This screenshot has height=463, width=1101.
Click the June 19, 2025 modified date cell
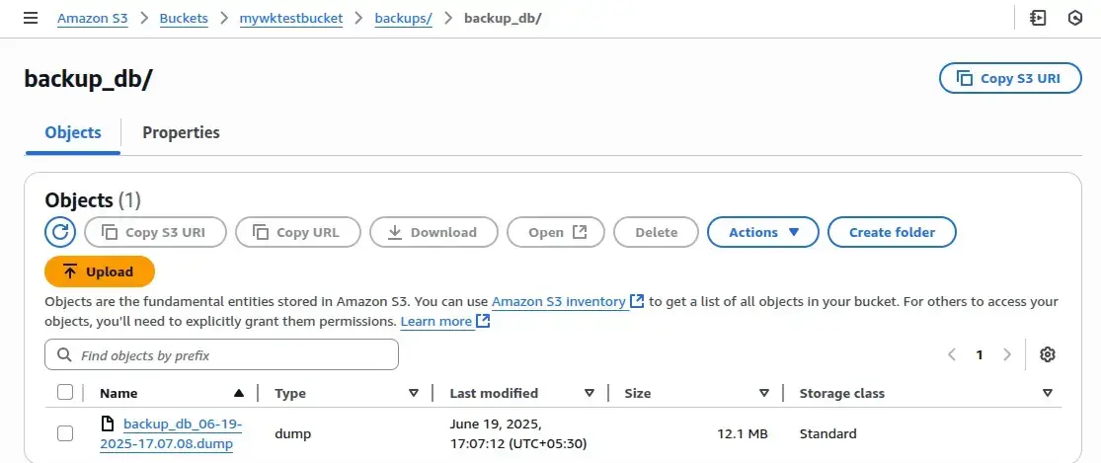coord(518,433)
